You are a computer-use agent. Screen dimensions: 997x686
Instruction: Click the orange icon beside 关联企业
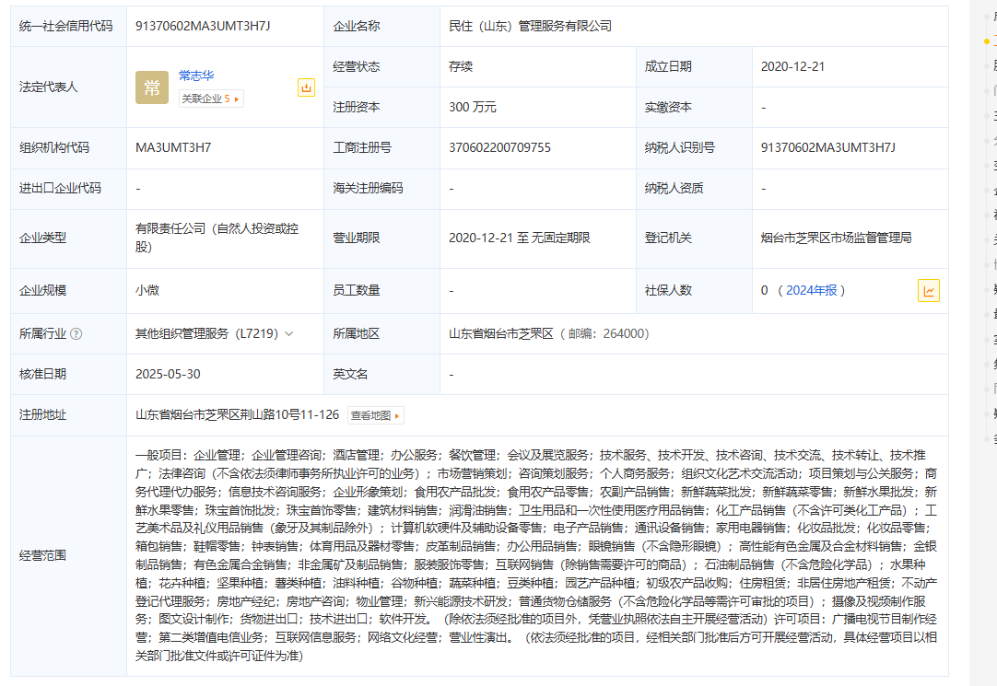point(306,87)
